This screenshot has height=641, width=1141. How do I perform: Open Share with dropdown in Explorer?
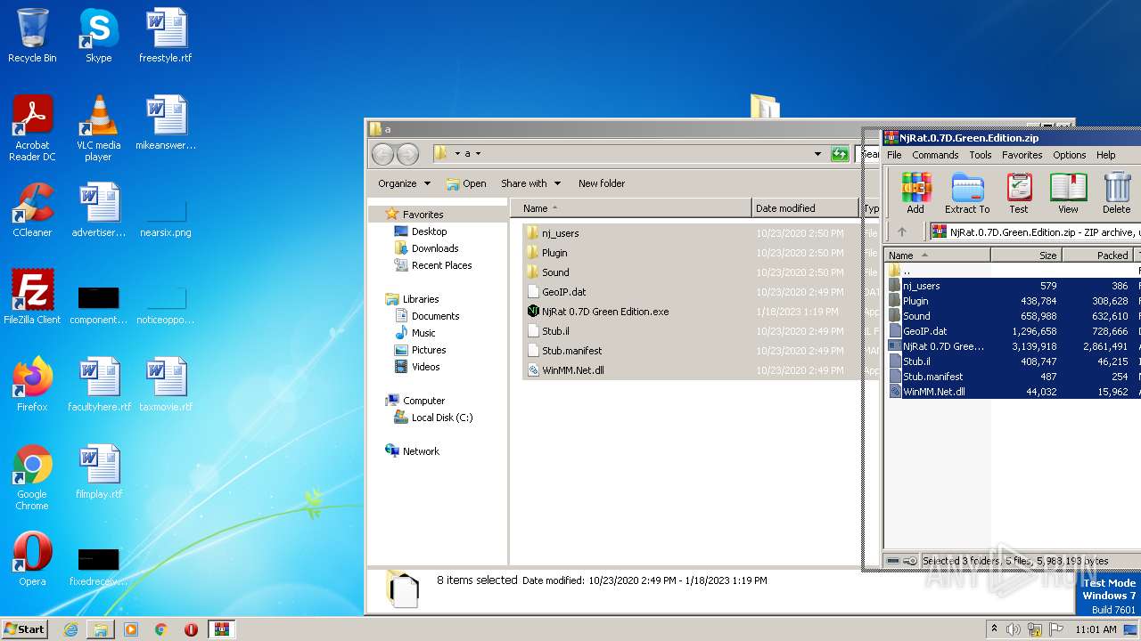click(x=530, y=183)
